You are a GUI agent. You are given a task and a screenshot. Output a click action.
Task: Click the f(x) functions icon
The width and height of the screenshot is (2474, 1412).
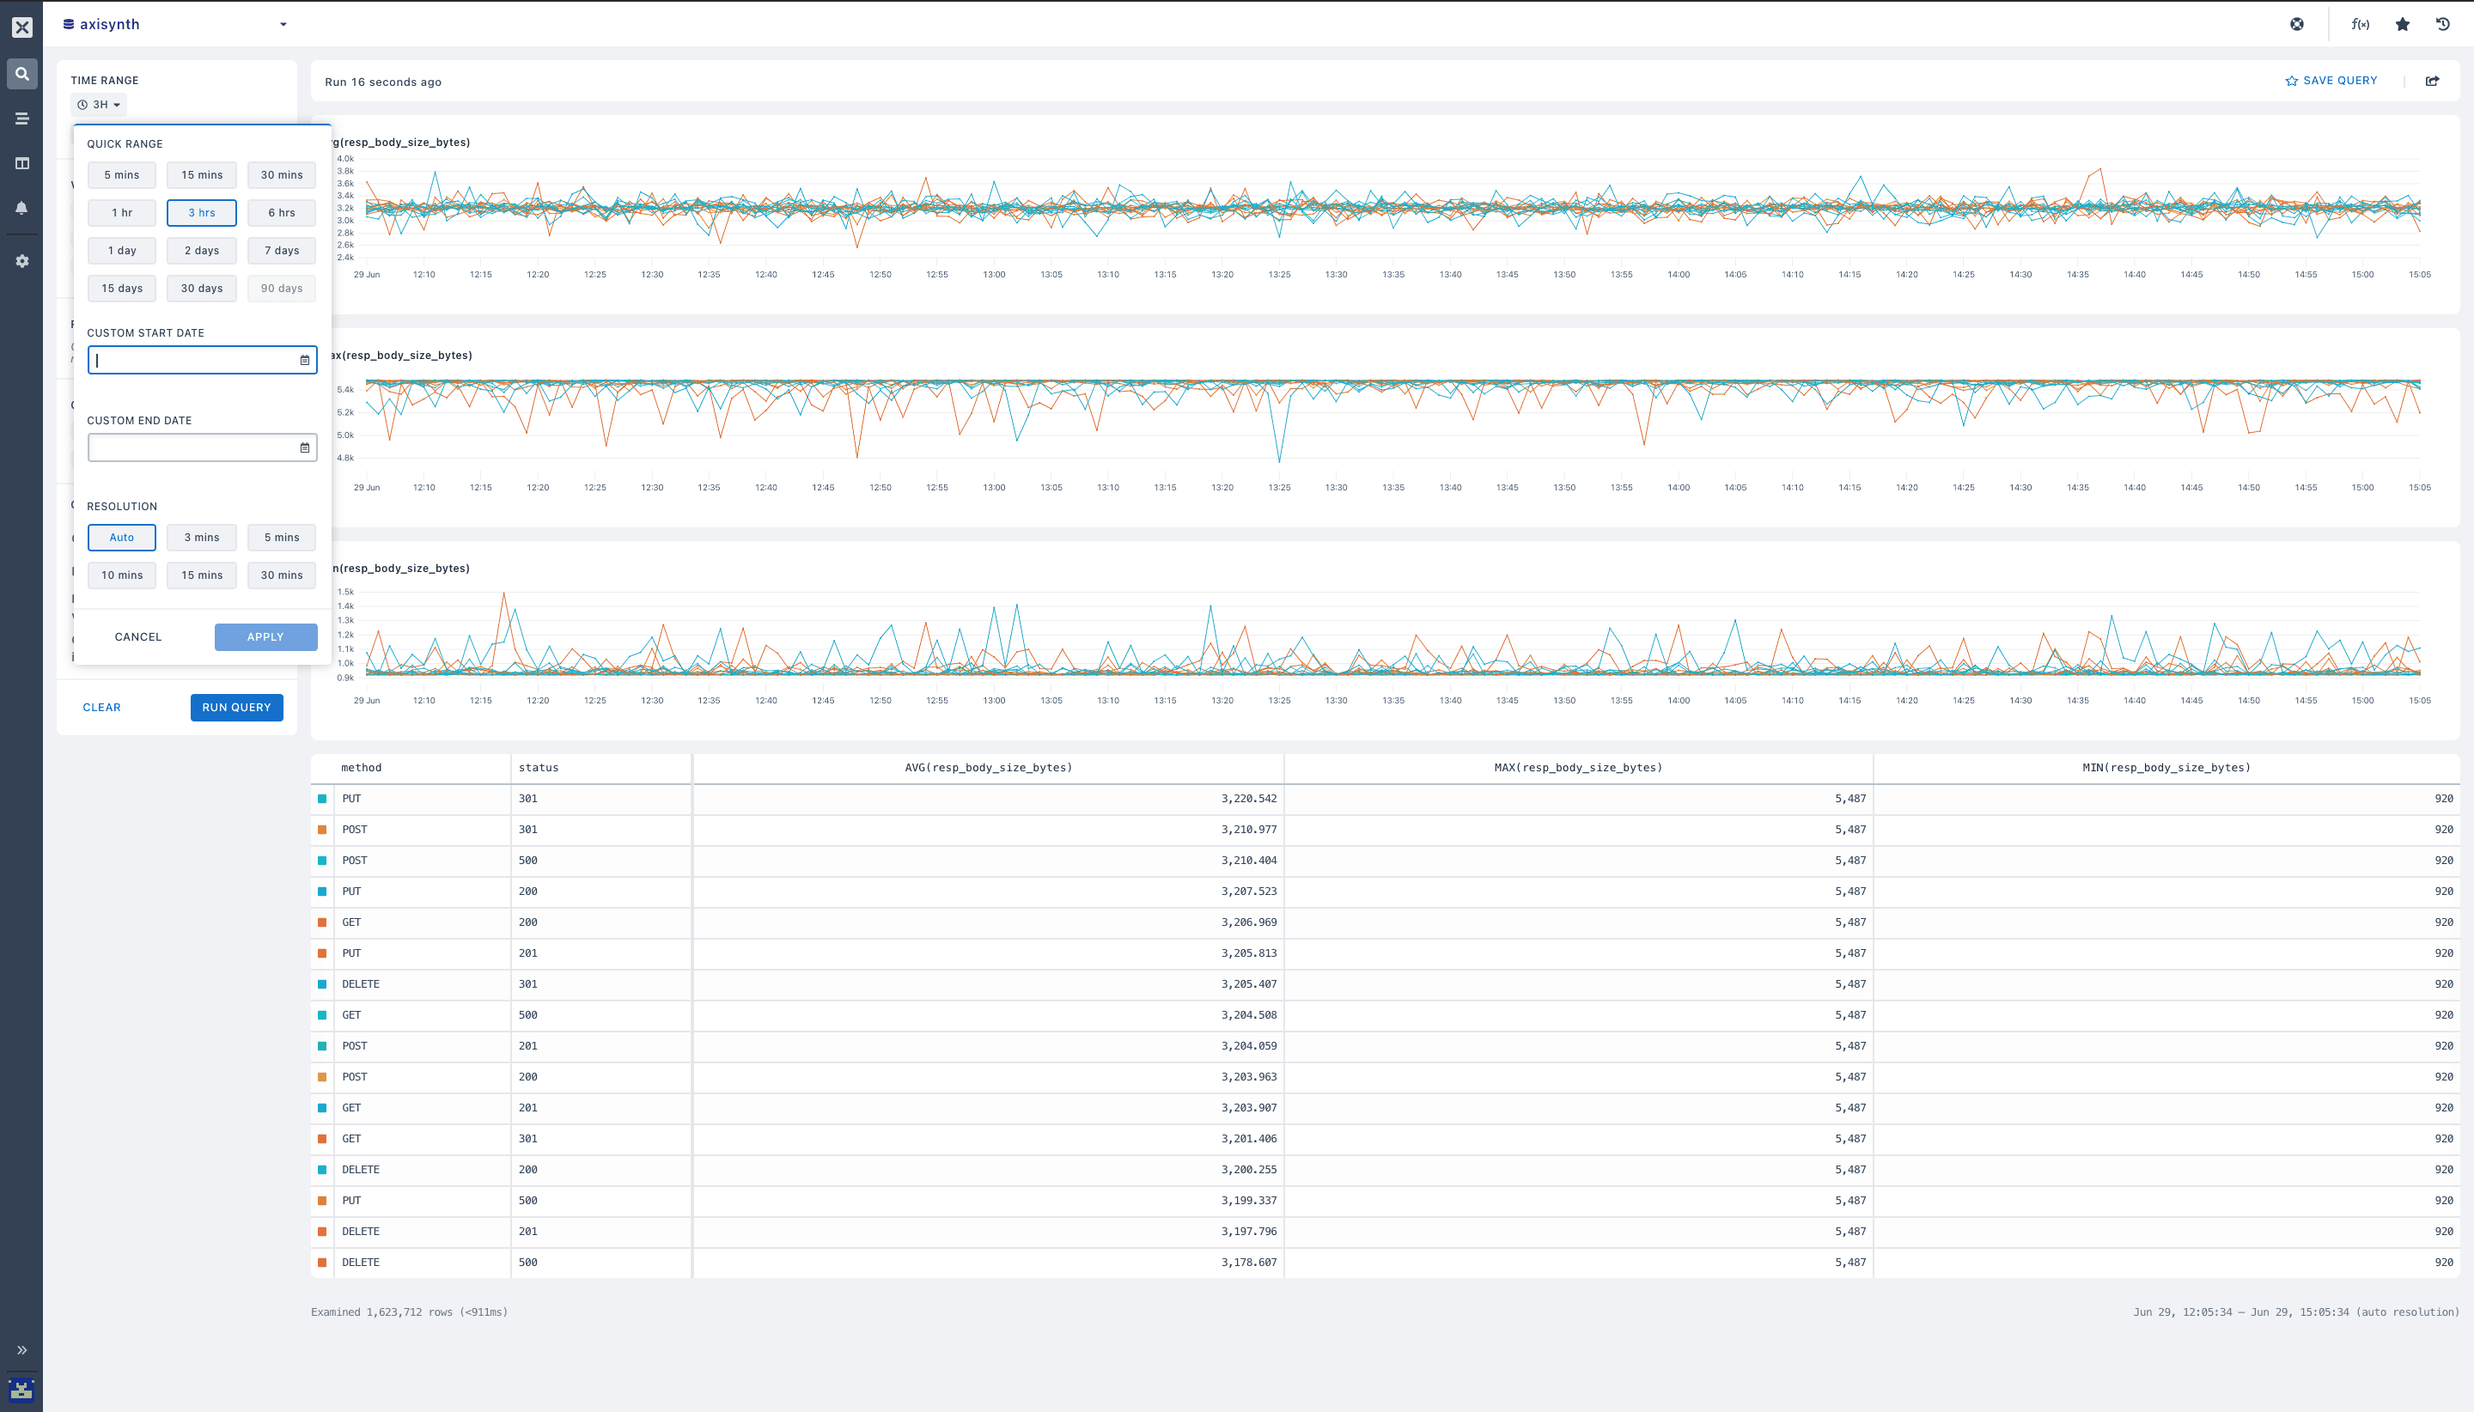[x=2360, y=24]
